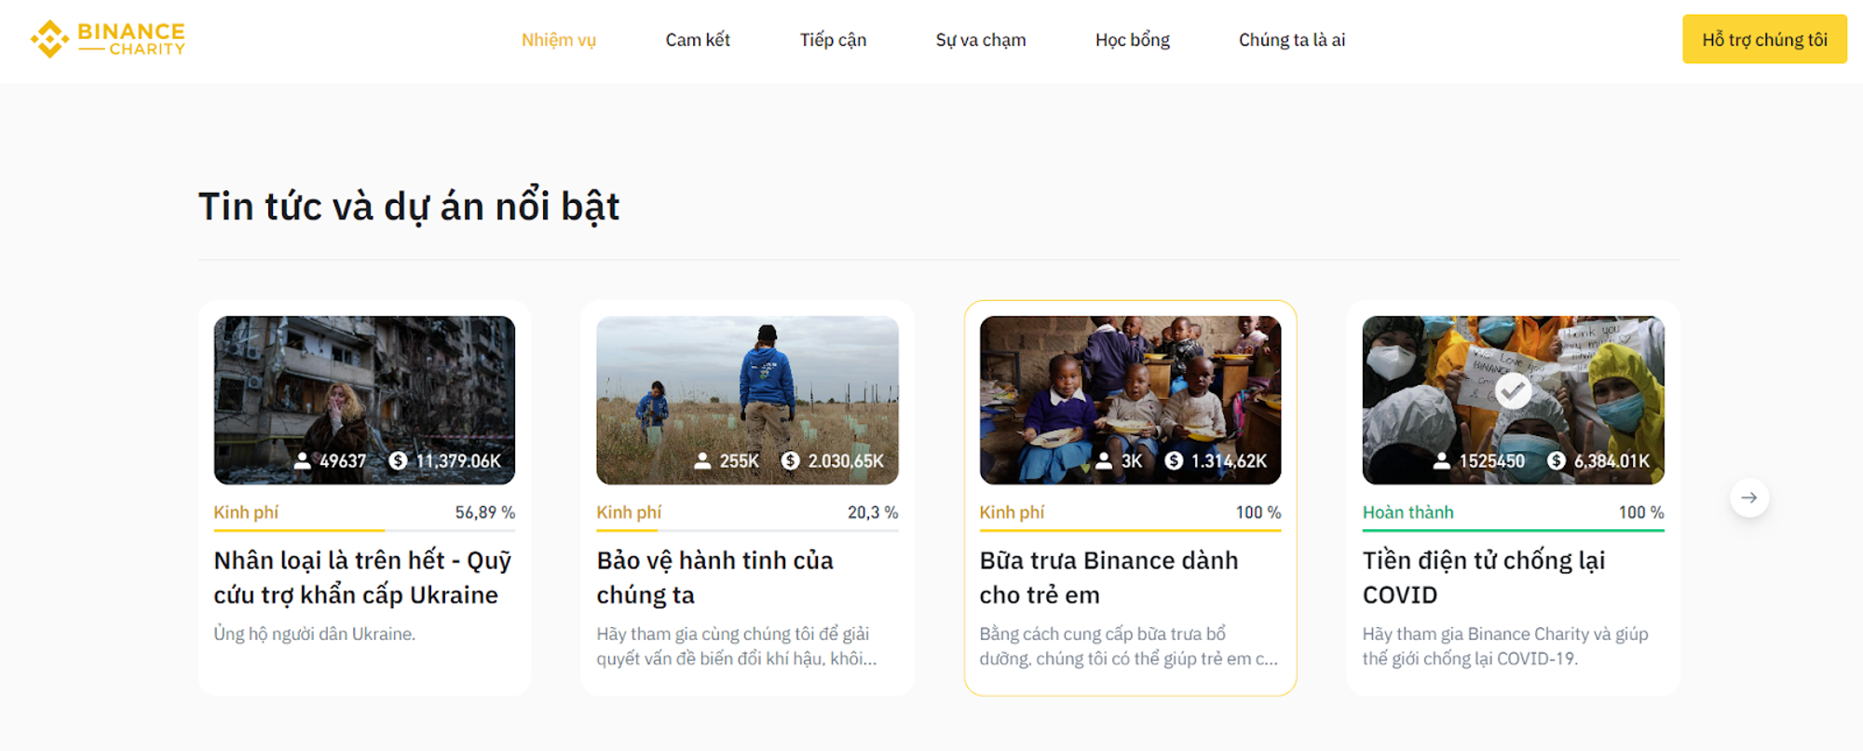This screenshot has width=1863, height=751.
Task: Open the Ukraine relief project image
Action: pos(364,400)
